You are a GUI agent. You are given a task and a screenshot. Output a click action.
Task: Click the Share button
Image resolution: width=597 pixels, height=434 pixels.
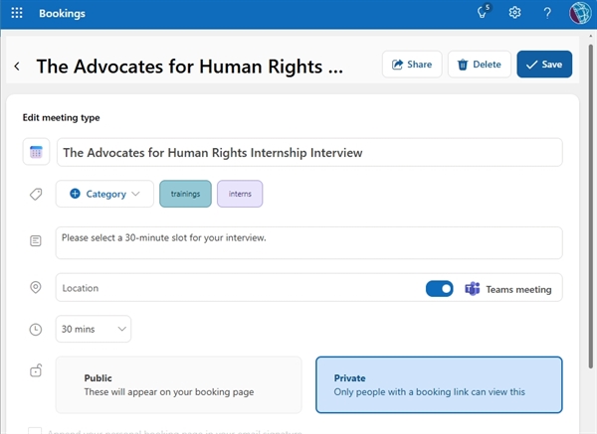click(412, 65)
